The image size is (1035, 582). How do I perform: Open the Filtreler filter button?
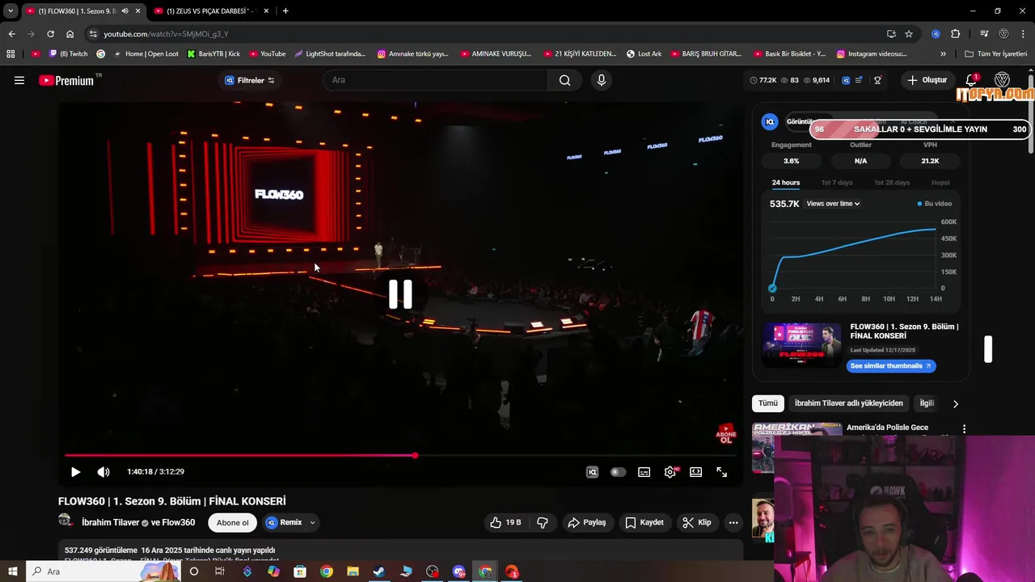tap(250, 80)
